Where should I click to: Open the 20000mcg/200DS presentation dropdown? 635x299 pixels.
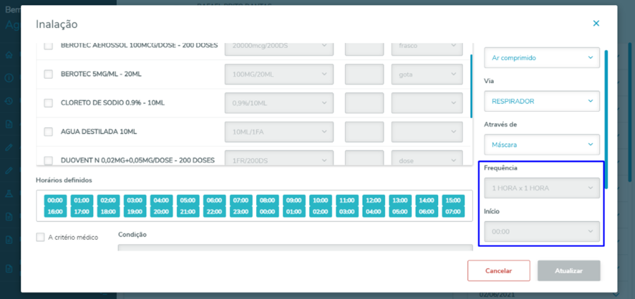coord(279,49)
